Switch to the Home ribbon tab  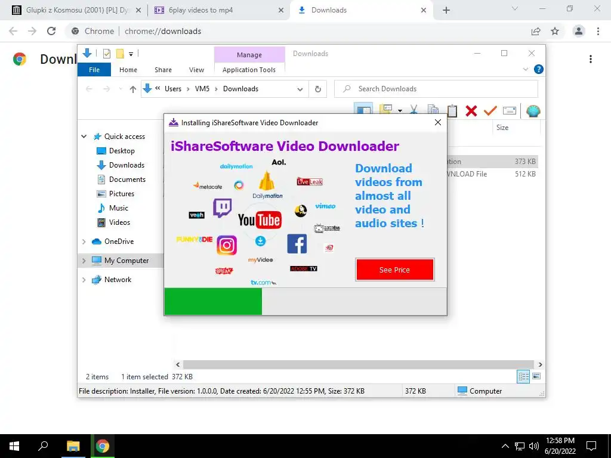coord(128,70)
